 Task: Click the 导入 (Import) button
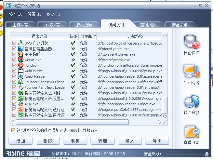tap(130, 141)
